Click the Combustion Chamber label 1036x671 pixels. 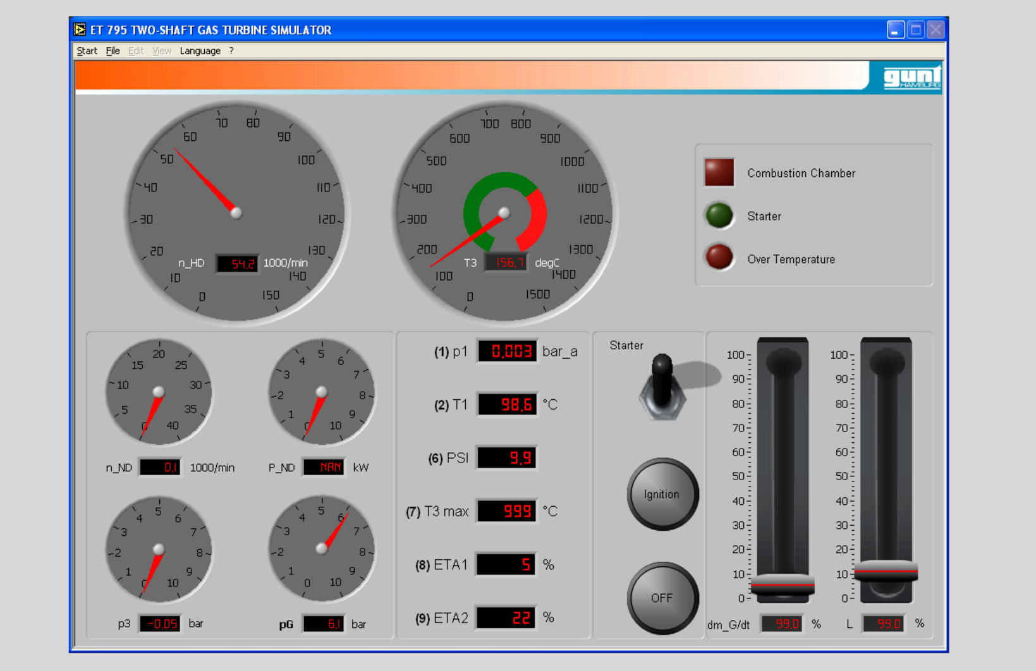pos(801,173)
